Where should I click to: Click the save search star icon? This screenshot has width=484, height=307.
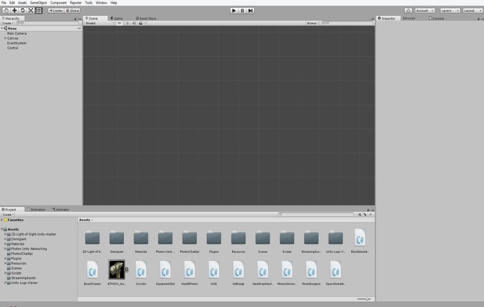(371, 214)
